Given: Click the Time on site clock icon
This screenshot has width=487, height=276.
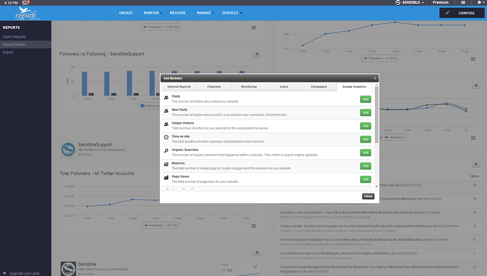Looking at the screenshot, I should (x=166, y=137).
